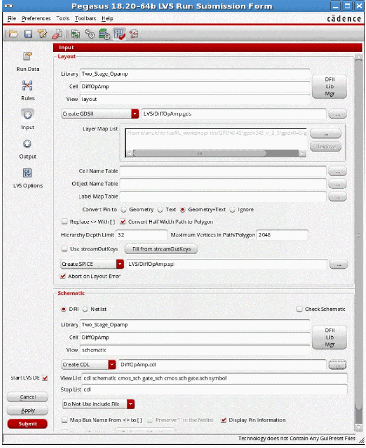The width and height of the screenshot is (366, 448).
Task: Browse for Cell Name Table file
Action: tap(338, 171)
